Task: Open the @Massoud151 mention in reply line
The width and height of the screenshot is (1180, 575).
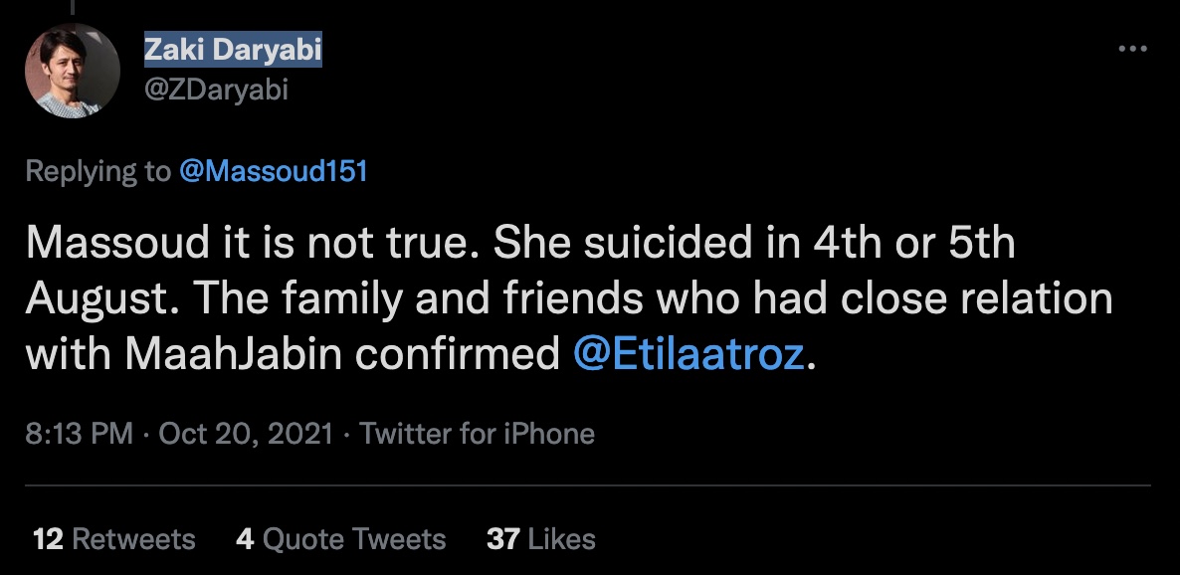Action: pos(274,171)
